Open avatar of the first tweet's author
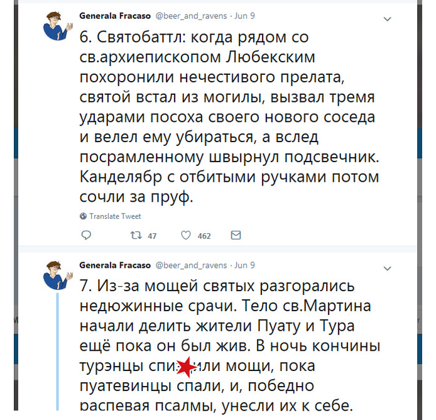The height and width of the screenshot is (420, 436). 57,25
